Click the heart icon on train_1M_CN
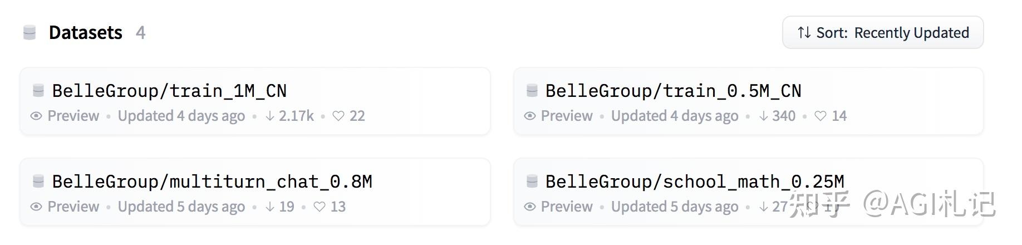The image size is (1022, 245). pyautogui.click(x=338, y=116)
